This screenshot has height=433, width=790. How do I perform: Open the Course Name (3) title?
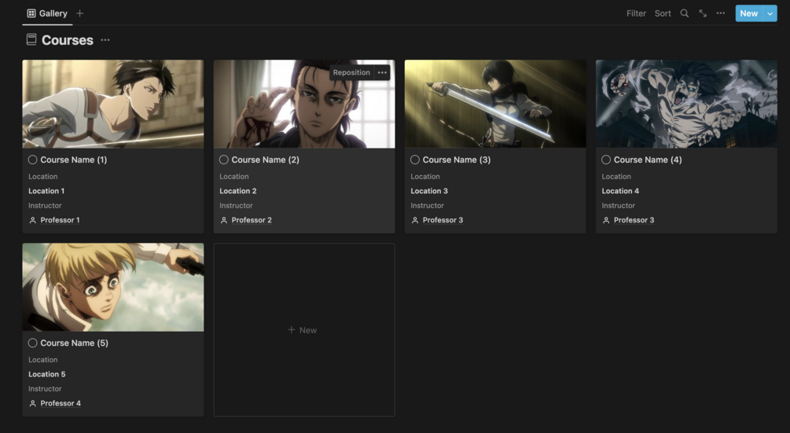coord(457,160)
